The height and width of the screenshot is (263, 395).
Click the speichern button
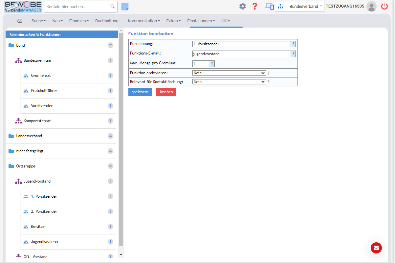[x=140, y=92]
